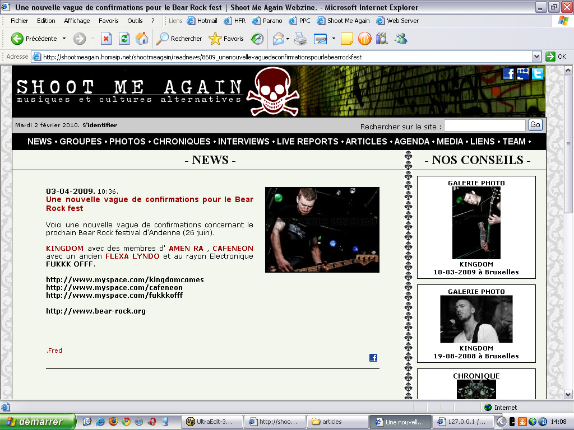Go back with the Précédente button
Image resolution: width=574 pixels, height=430 pixels.
click(x=34, y=39)
